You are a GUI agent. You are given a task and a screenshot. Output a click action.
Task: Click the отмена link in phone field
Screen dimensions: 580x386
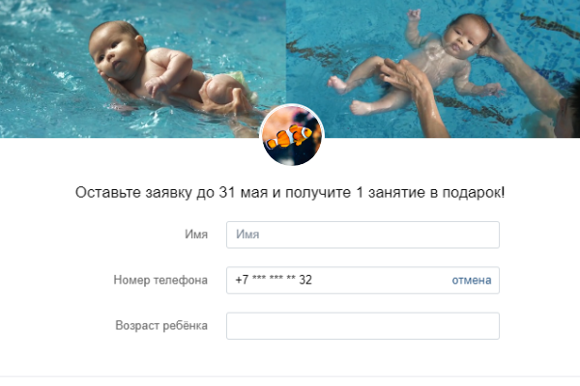pos(472,280)
